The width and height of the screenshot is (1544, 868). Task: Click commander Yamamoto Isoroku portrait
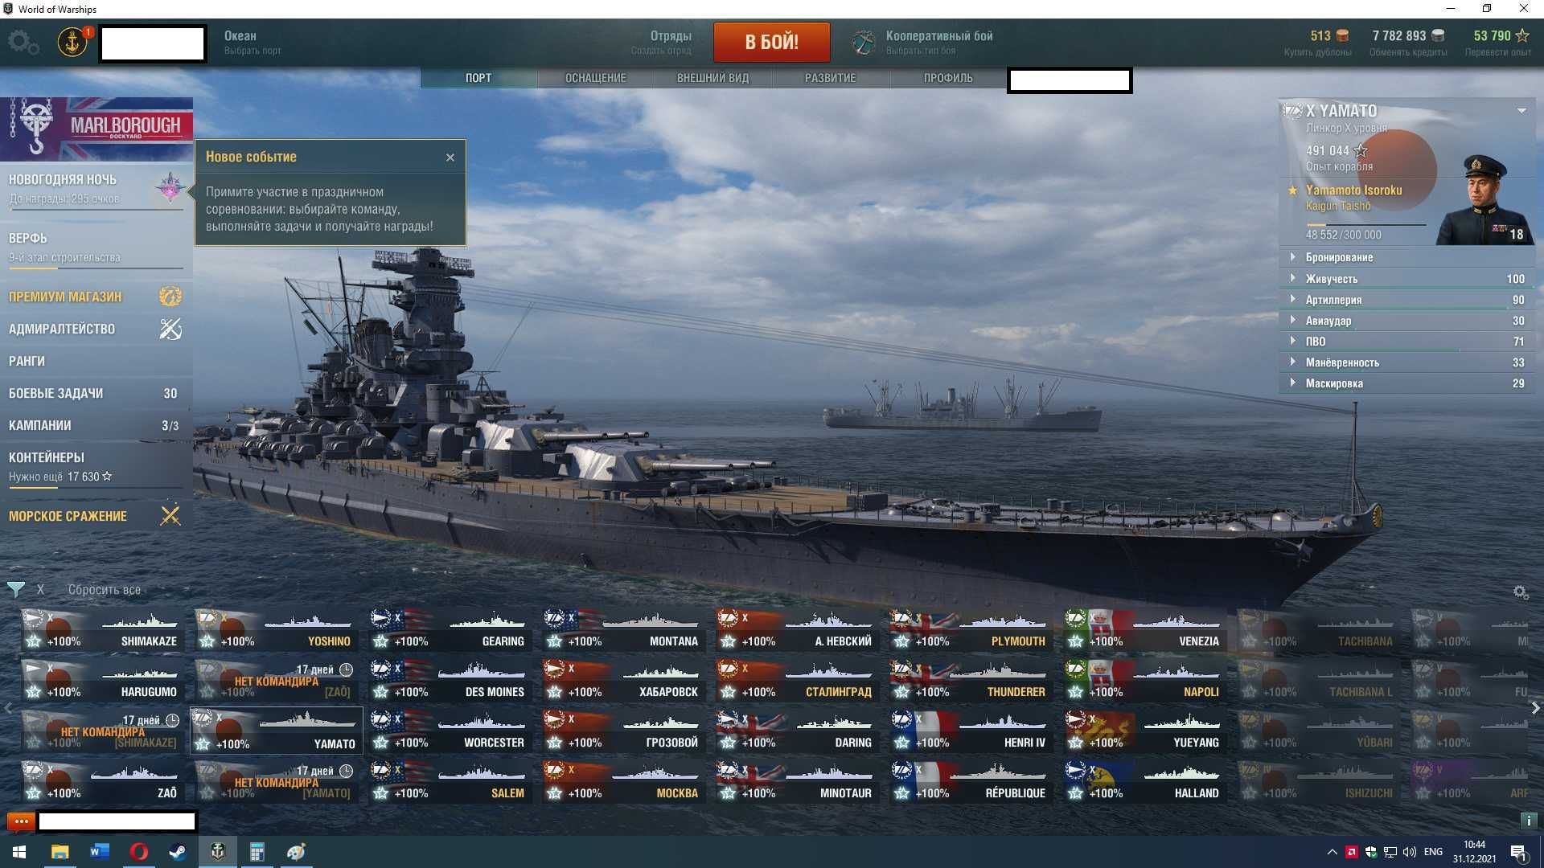pyautogui.click(x=1484, y=201)
